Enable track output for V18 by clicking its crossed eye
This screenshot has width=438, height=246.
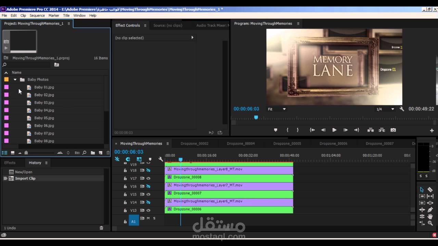[x=148, y=170]
